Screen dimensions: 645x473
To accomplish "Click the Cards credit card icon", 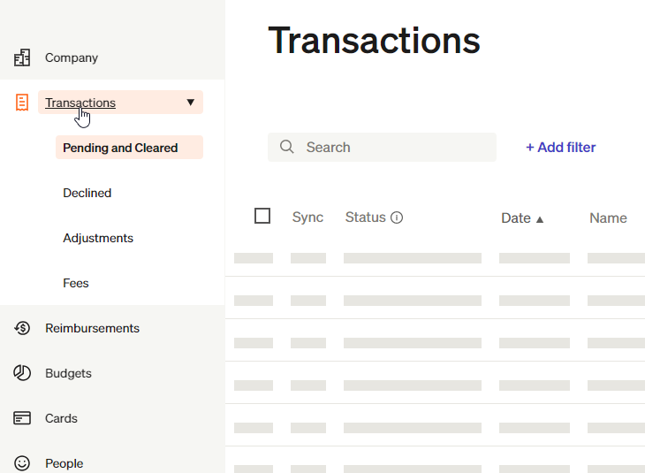I will point(22,418).
